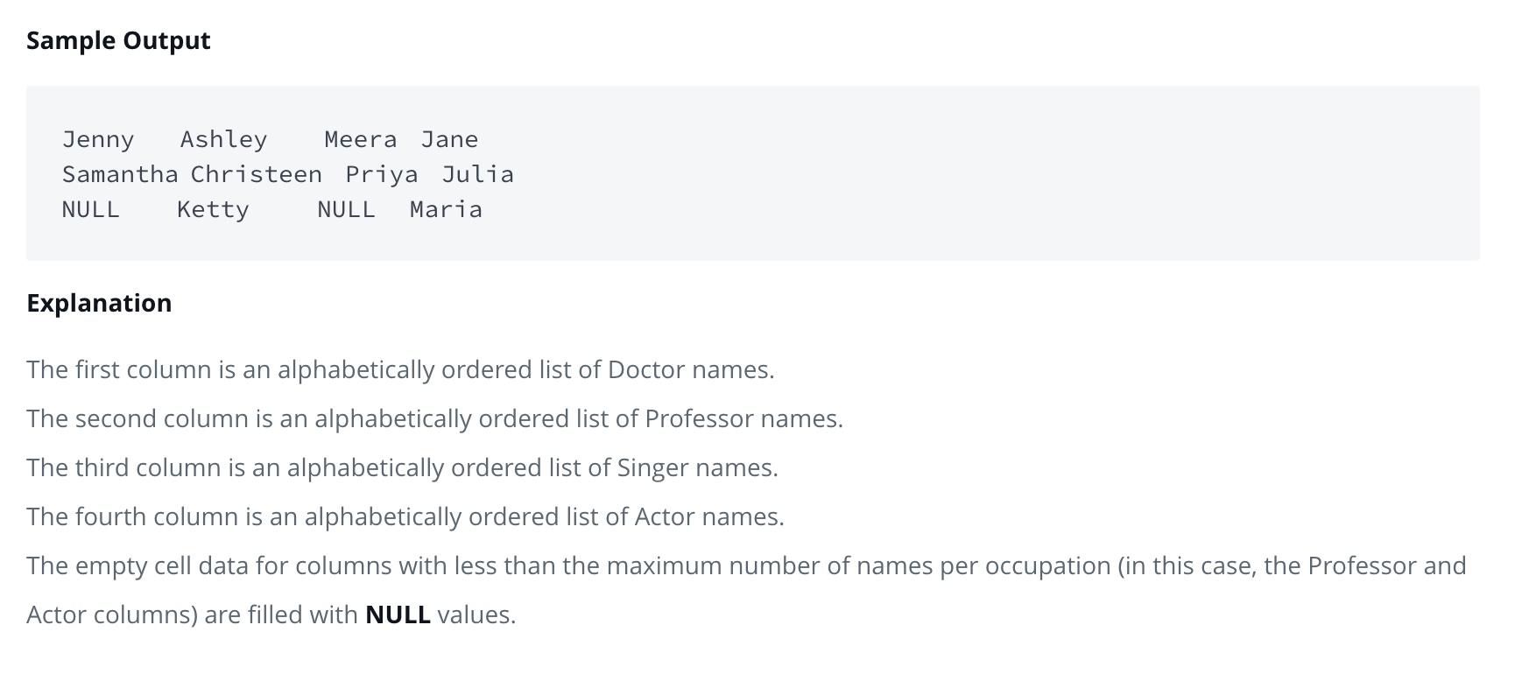Select the name Christeen in the code block

pyautogui.click(x=256, y=174)
